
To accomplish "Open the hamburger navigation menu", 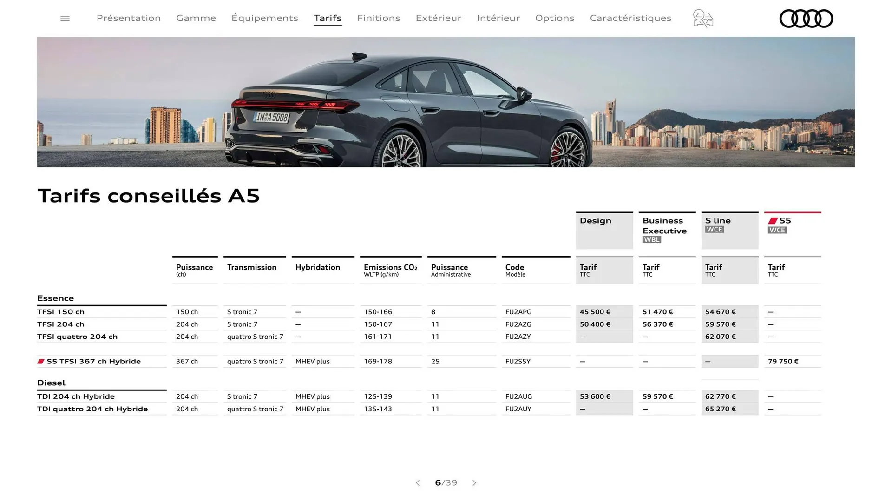I will pos(65,18).
